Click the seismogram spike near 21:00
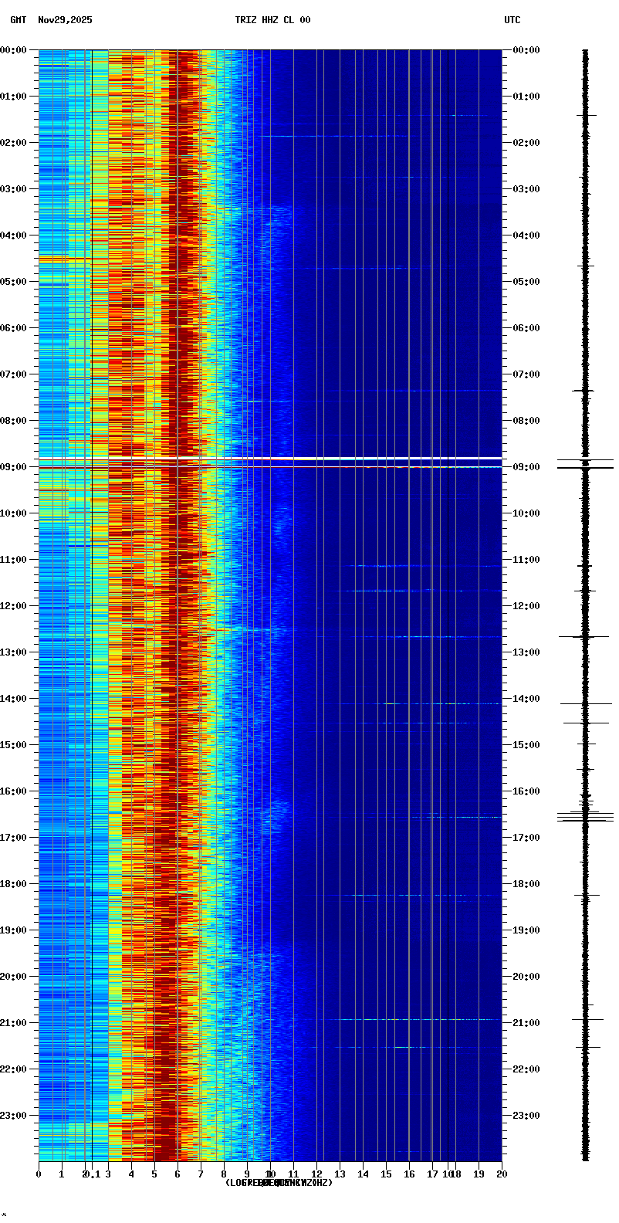 (585, 1019)
